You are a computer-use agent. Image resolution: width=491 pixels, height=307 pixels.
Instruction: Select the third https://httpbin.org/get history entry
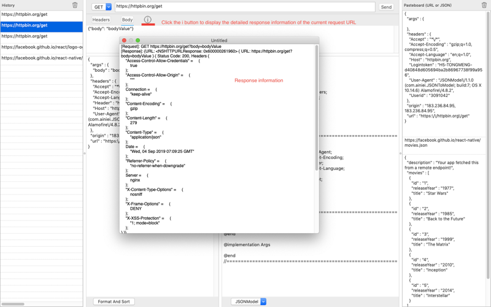click(x=42, y=36)
